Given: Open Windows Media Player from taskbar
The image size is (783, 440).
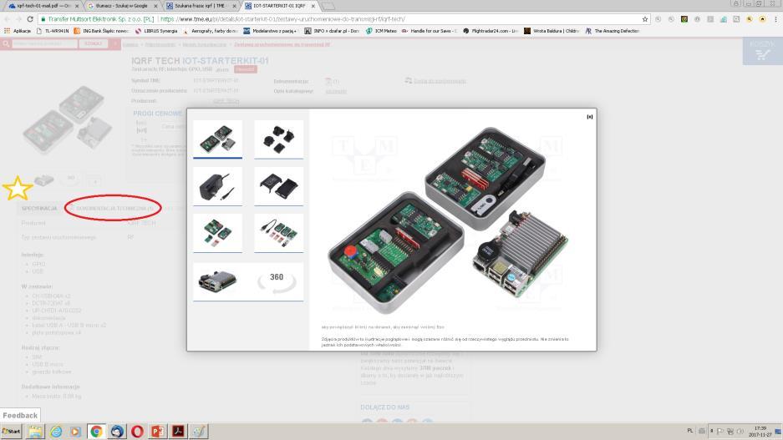Looking at the screenshot, I should coord(75,432).
